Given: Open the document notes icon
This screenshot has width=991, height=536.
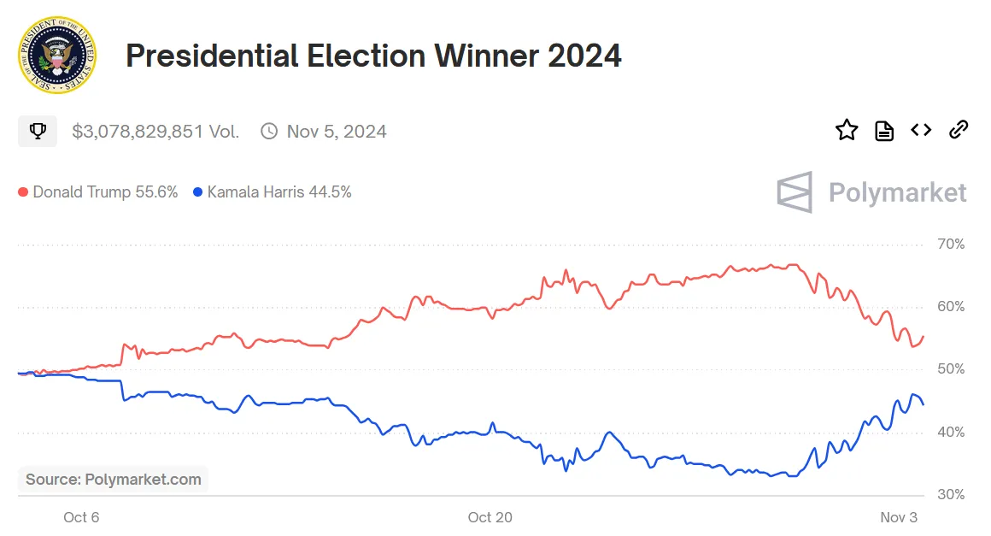Looking at the screenshot, I should (884, 131).
